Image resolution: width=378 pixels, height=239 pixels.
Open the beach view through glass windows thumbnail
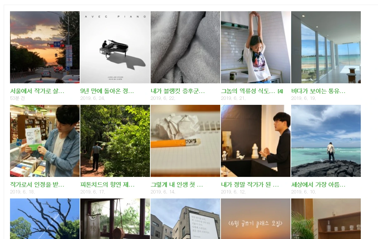point(326,47)
